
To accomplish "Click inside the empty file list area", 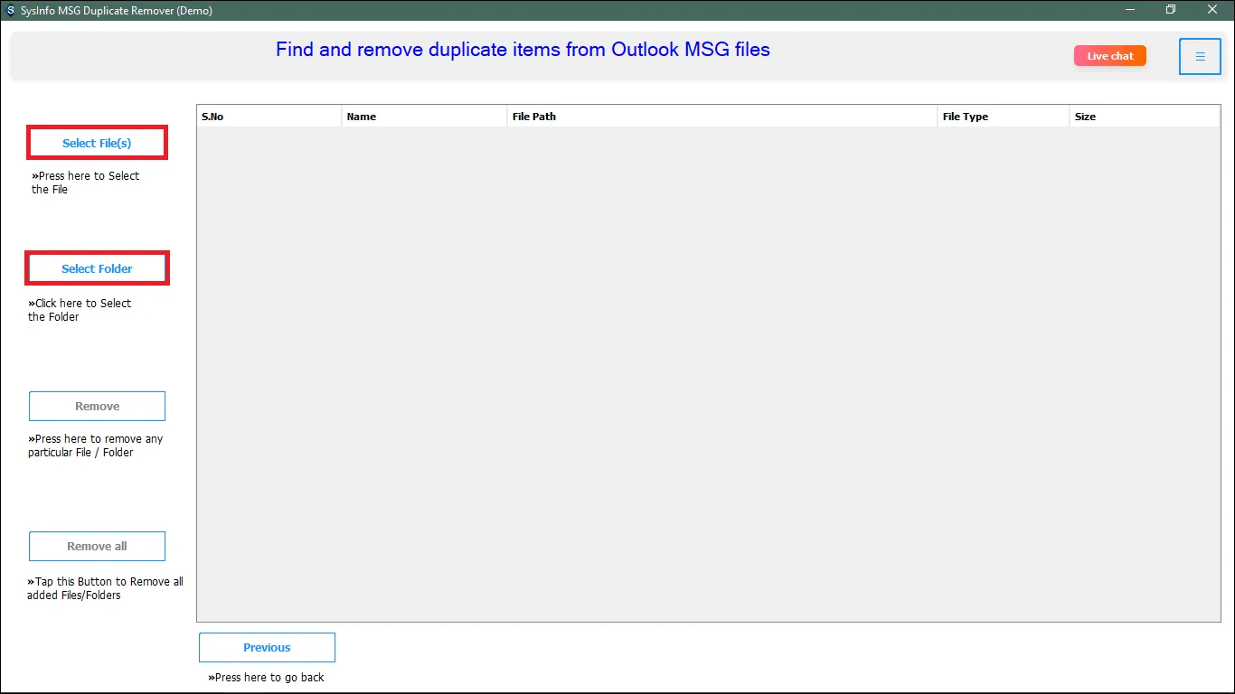I will pos(707,372).
